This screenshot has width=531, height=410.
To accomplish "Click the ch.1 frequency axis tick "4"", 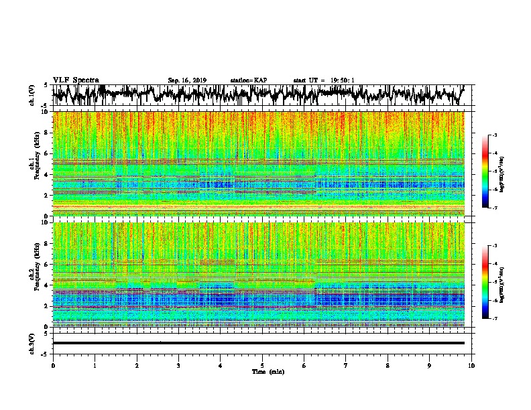I will (x=46, y=175).
